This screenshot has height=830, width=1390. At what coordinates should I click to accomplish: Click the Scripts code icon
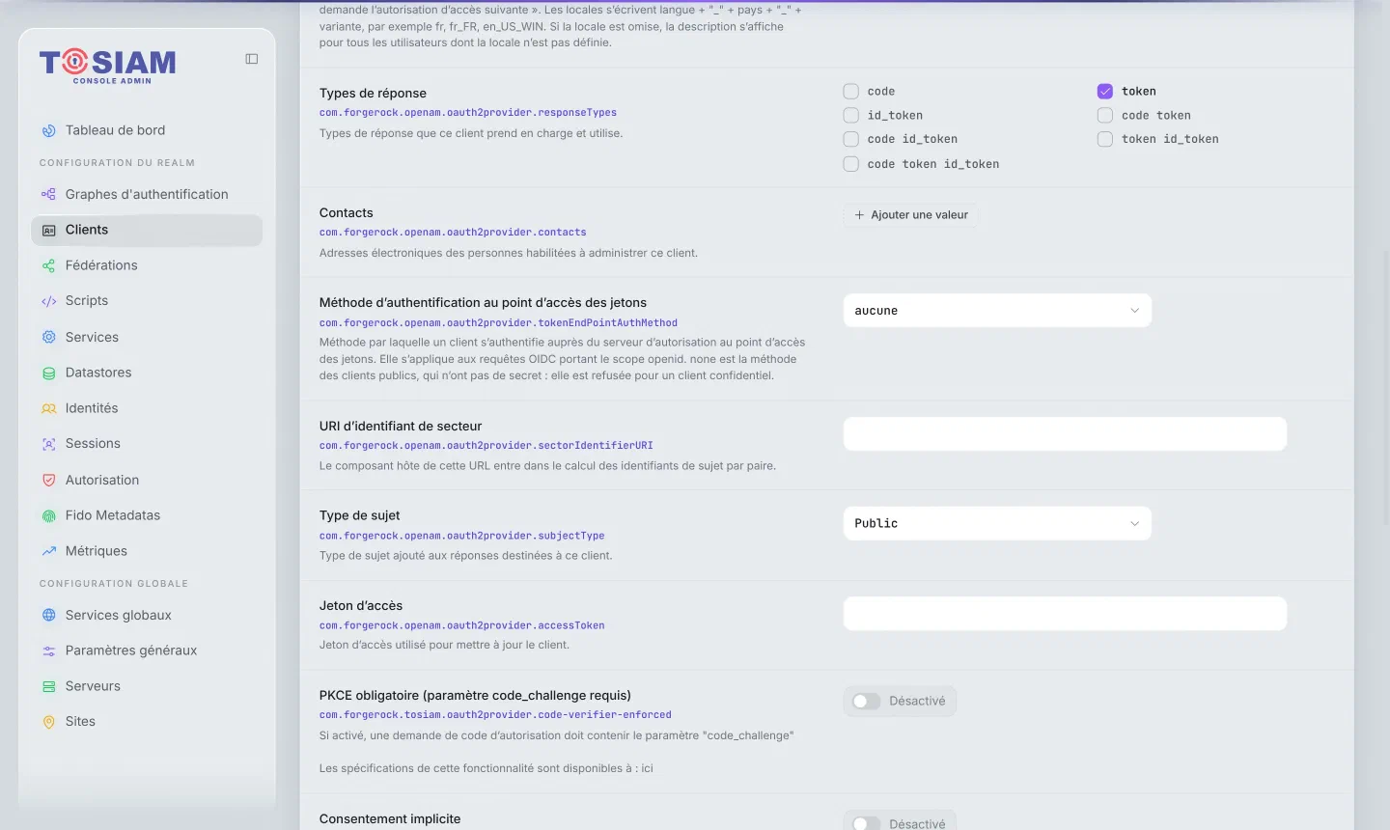(x=48, y=301)
